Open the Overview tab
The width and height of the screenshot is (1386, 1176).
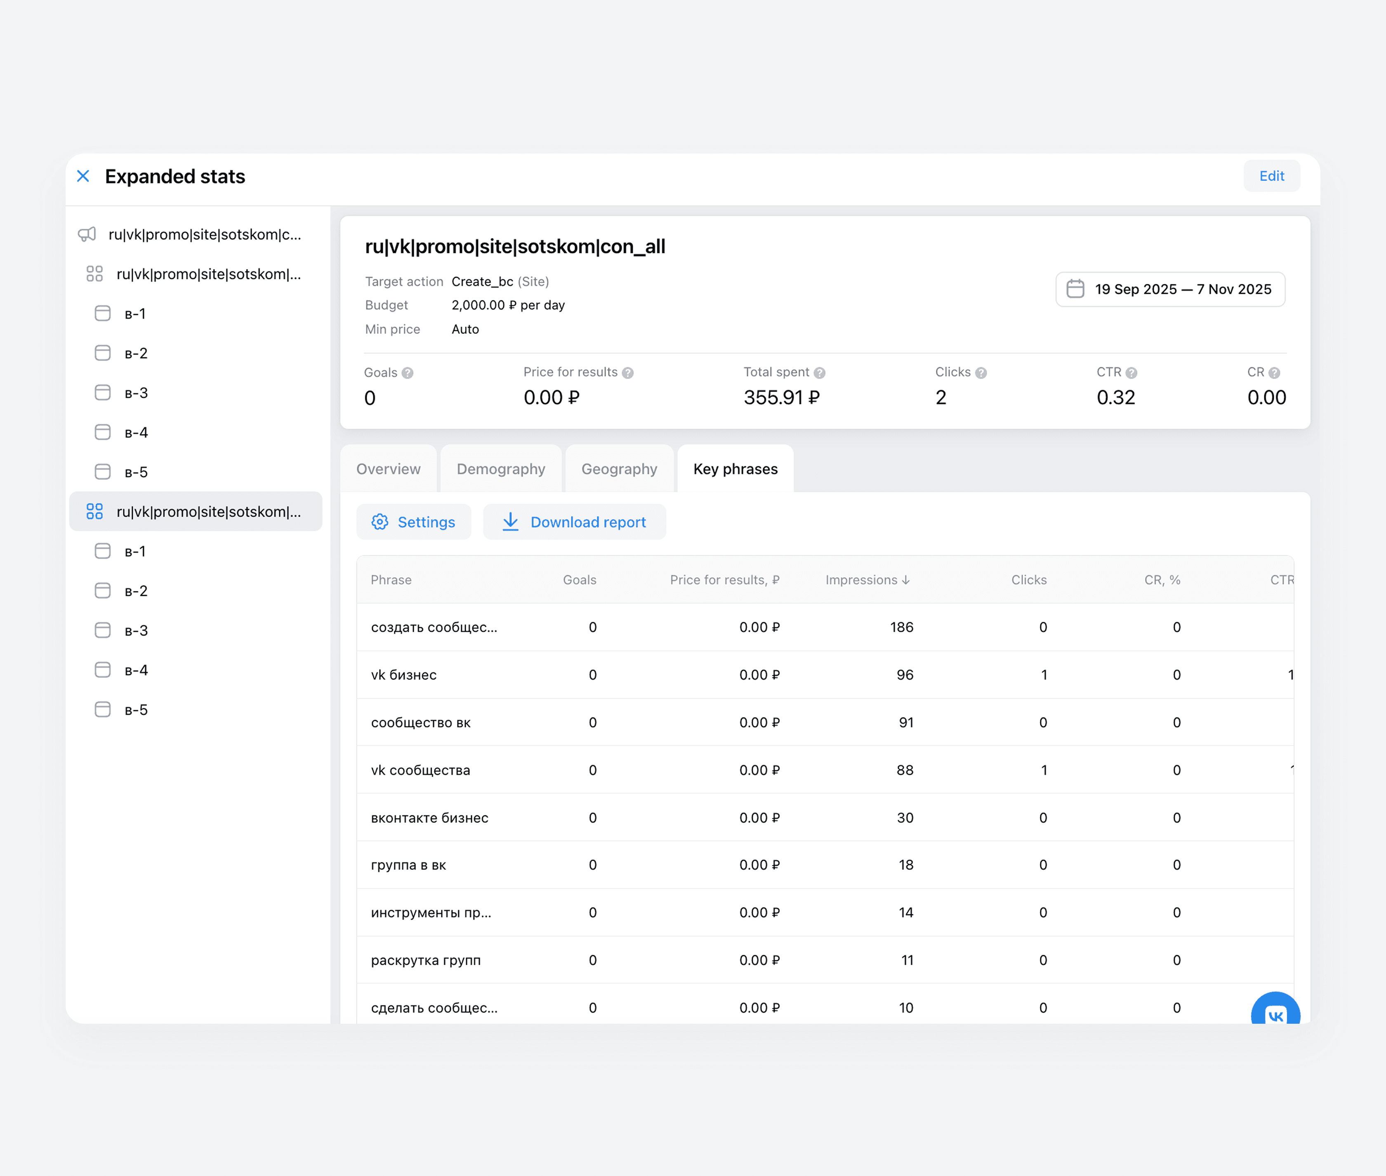(388, 469)
